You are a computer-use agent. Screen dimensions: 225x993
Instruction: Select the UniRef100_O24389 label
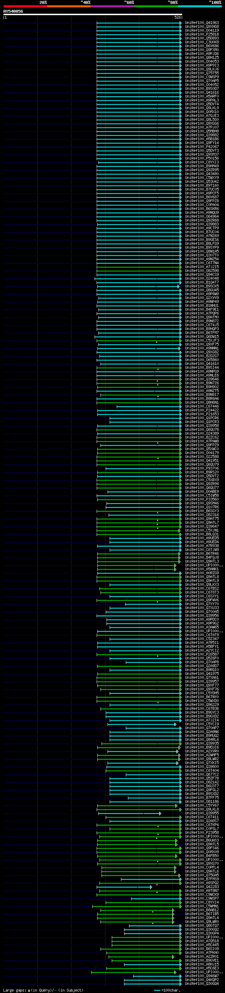coord(202,433)
